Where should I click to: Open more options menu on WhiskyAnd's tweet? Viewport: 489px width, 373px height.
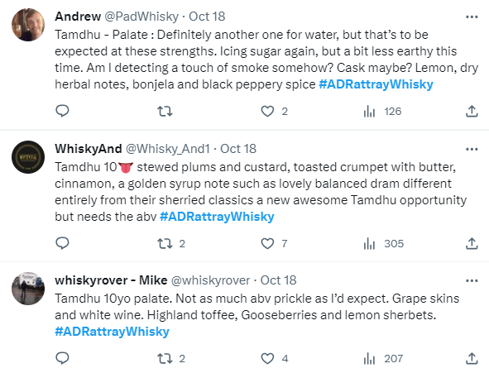(472, 149)
